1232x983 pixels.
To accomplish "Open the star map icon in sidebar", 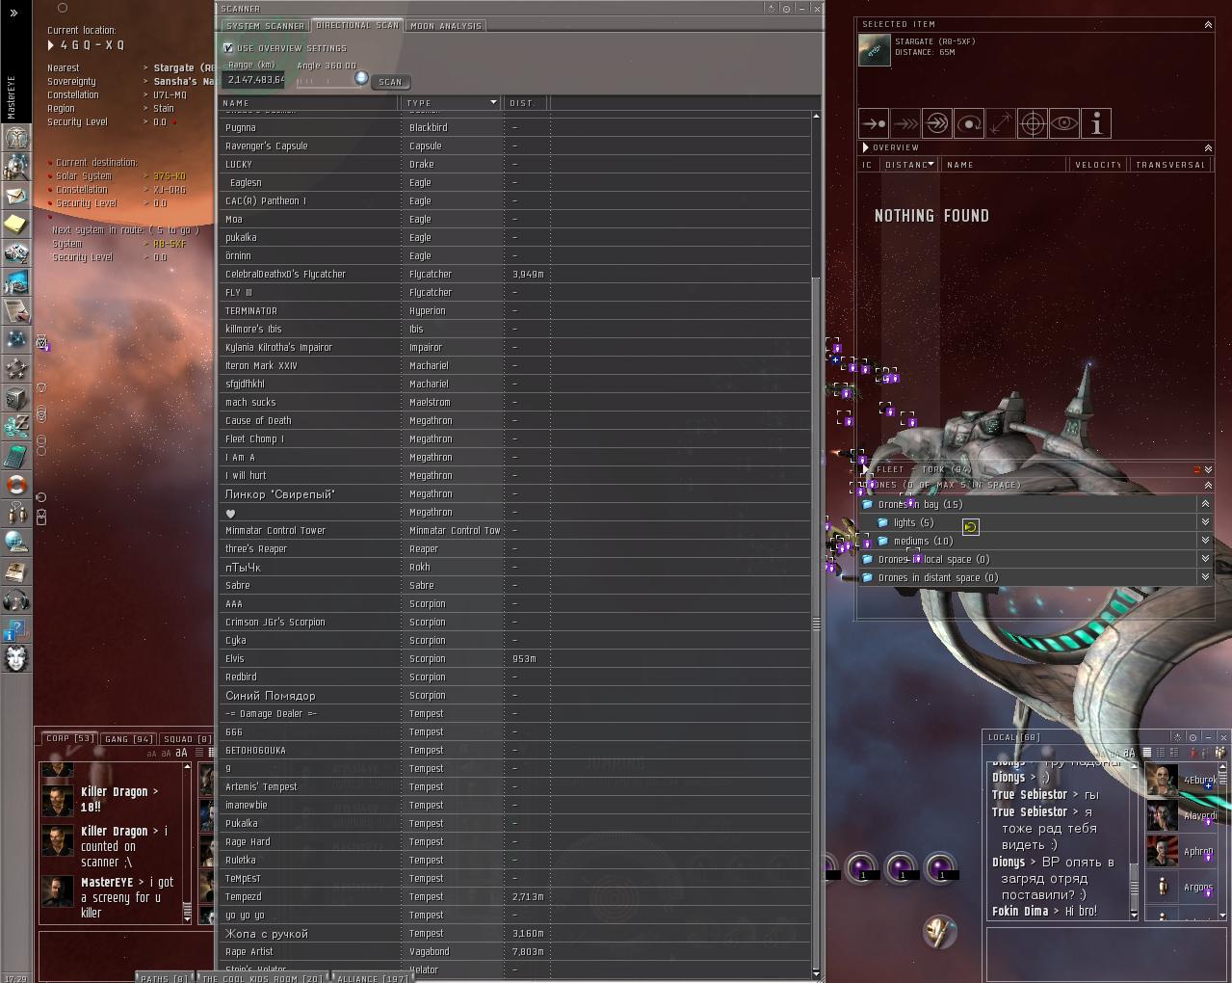I will tap(16, 340).
